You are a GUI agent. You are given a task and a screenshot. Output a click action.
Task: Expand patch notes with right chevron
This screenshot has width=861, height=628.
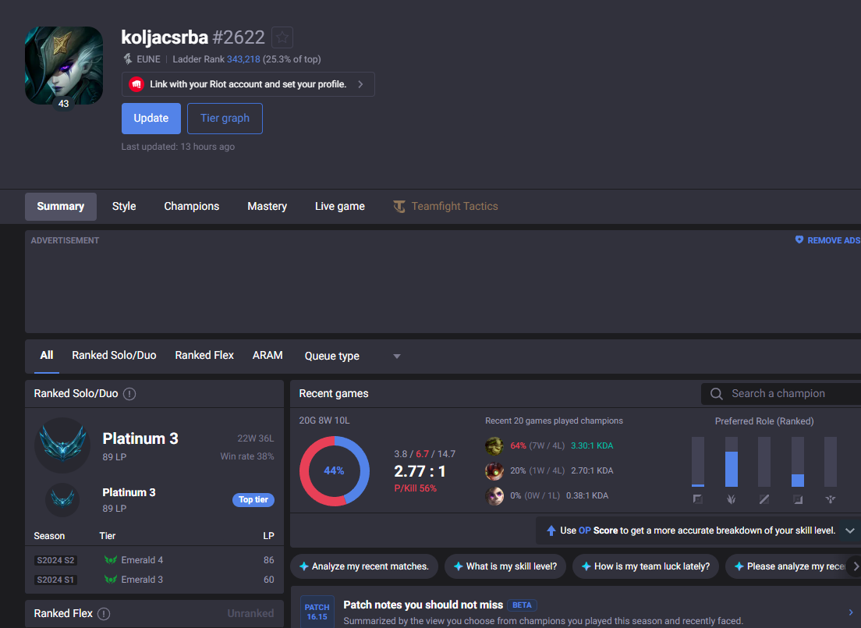[851, 612]
